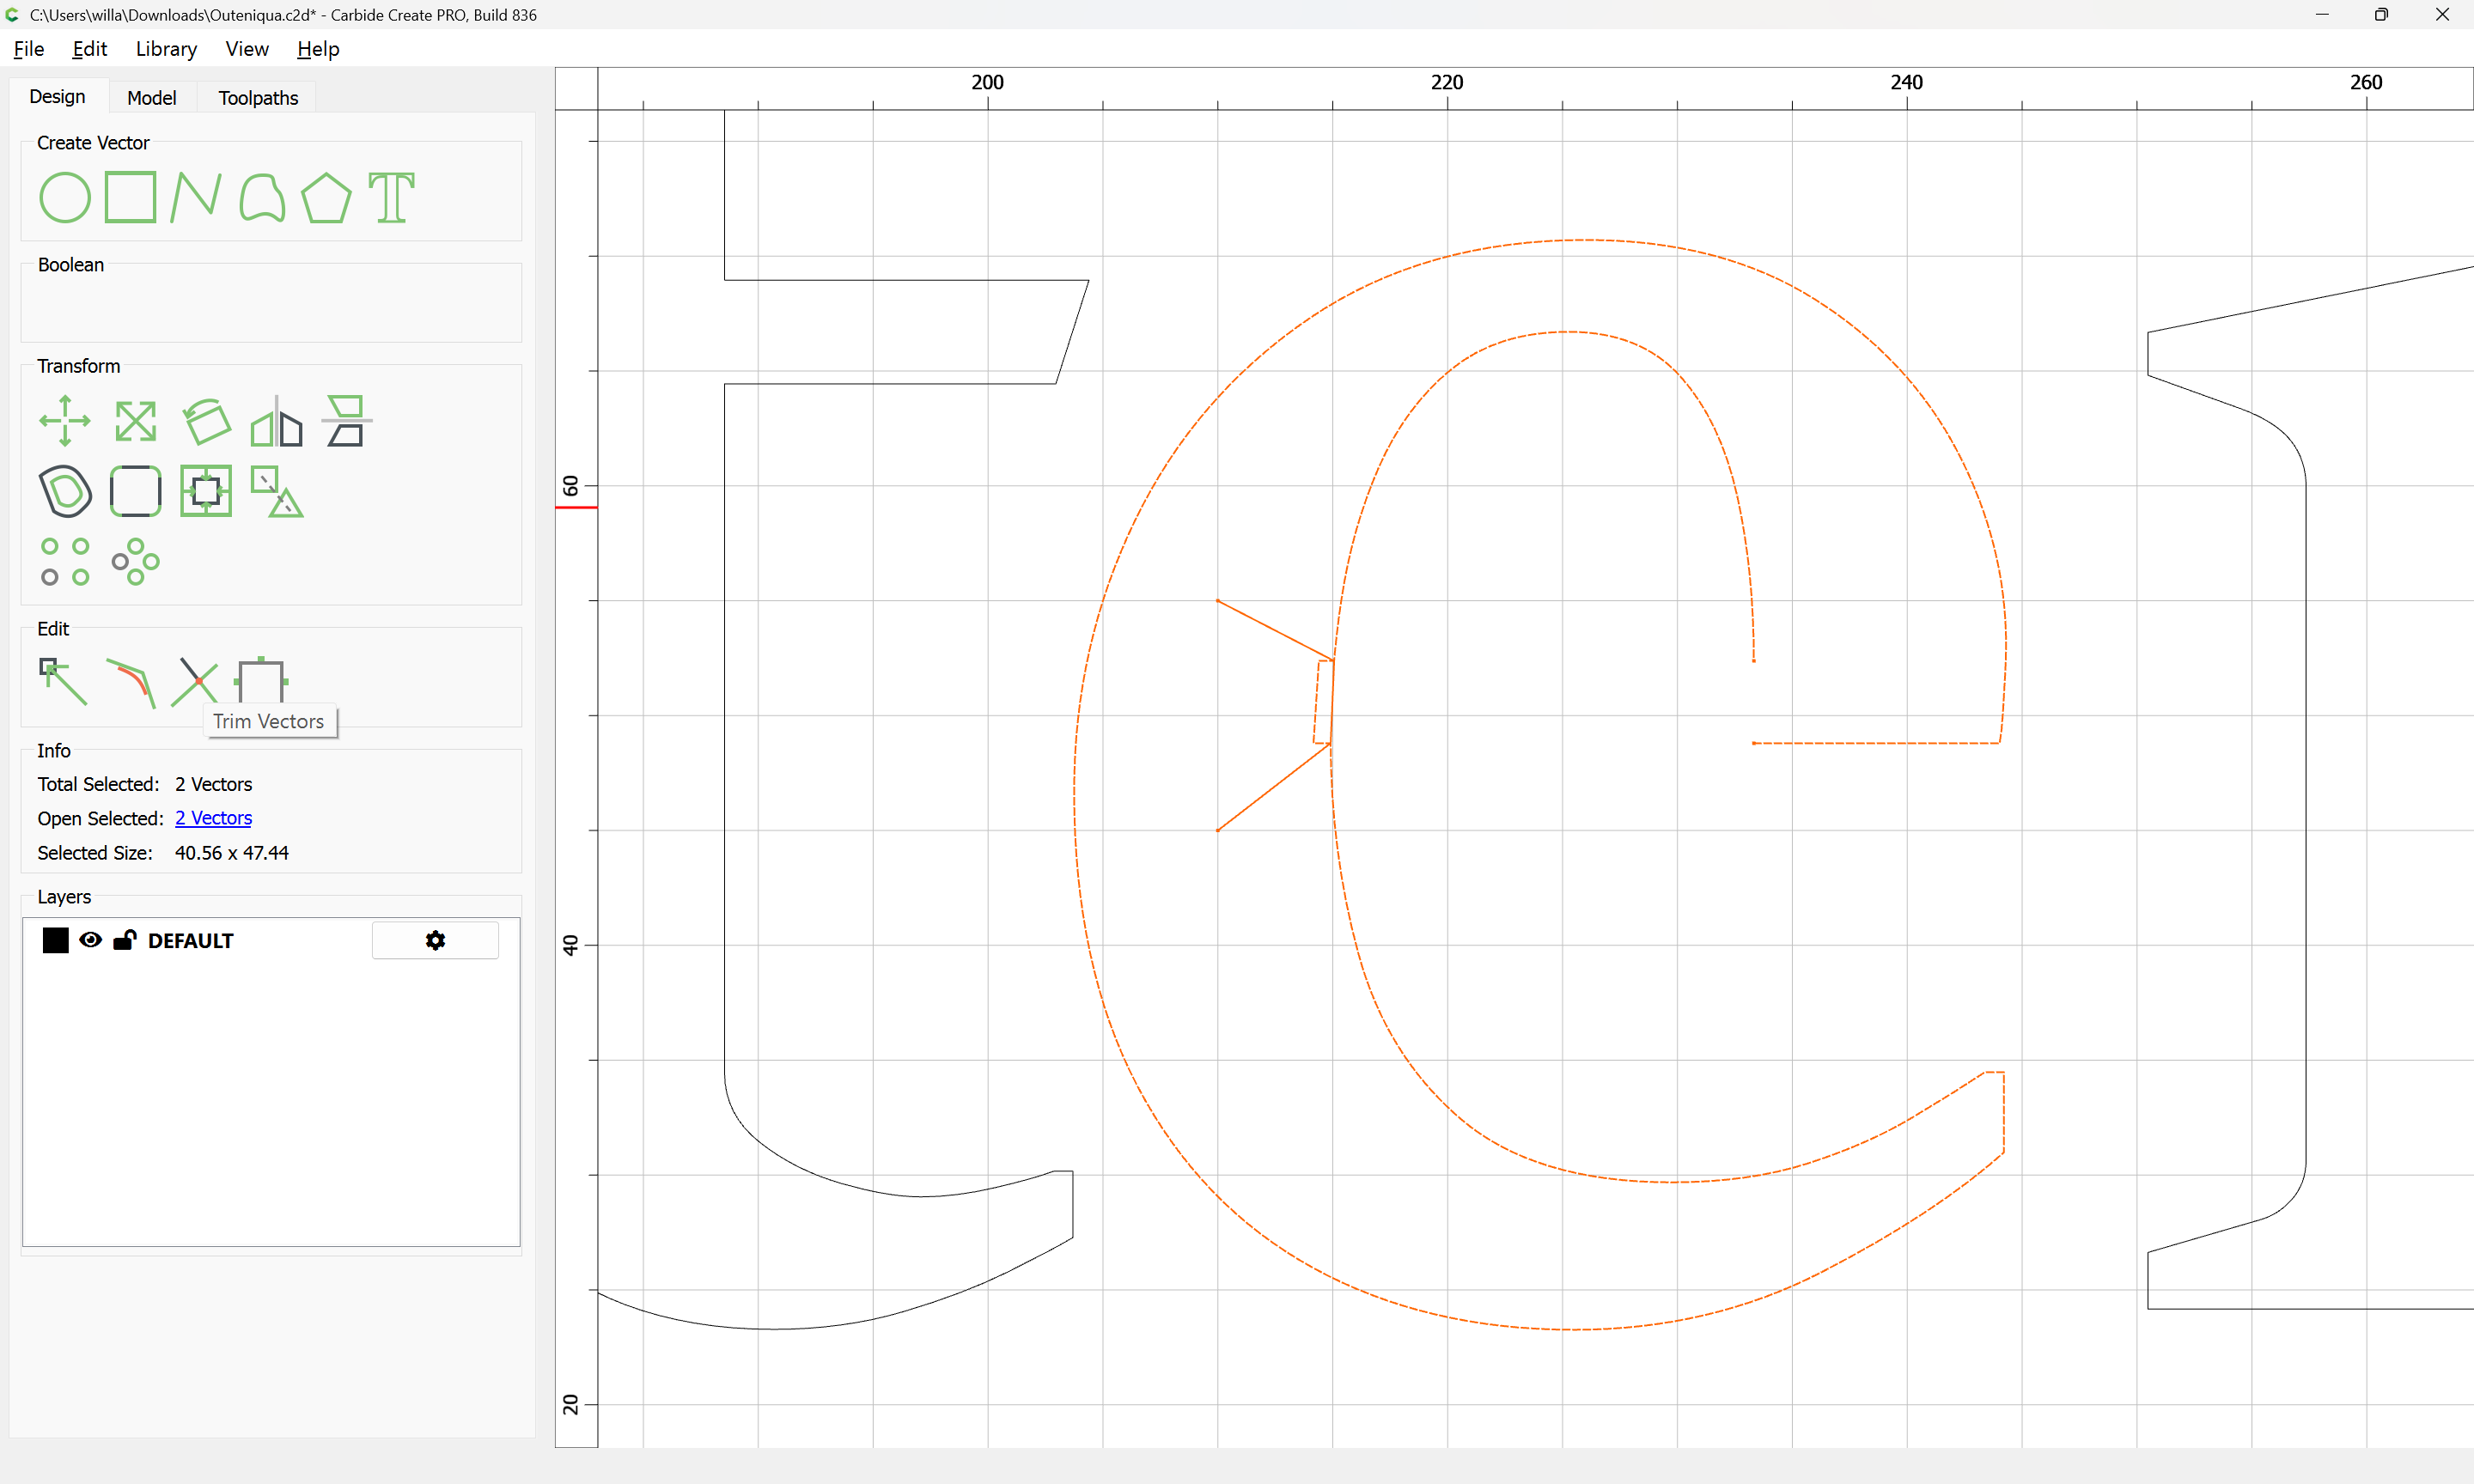The image size is (2474, 1484).
Task: Click the DEFAULT layer black color swatch
Action: click(55, 940)
